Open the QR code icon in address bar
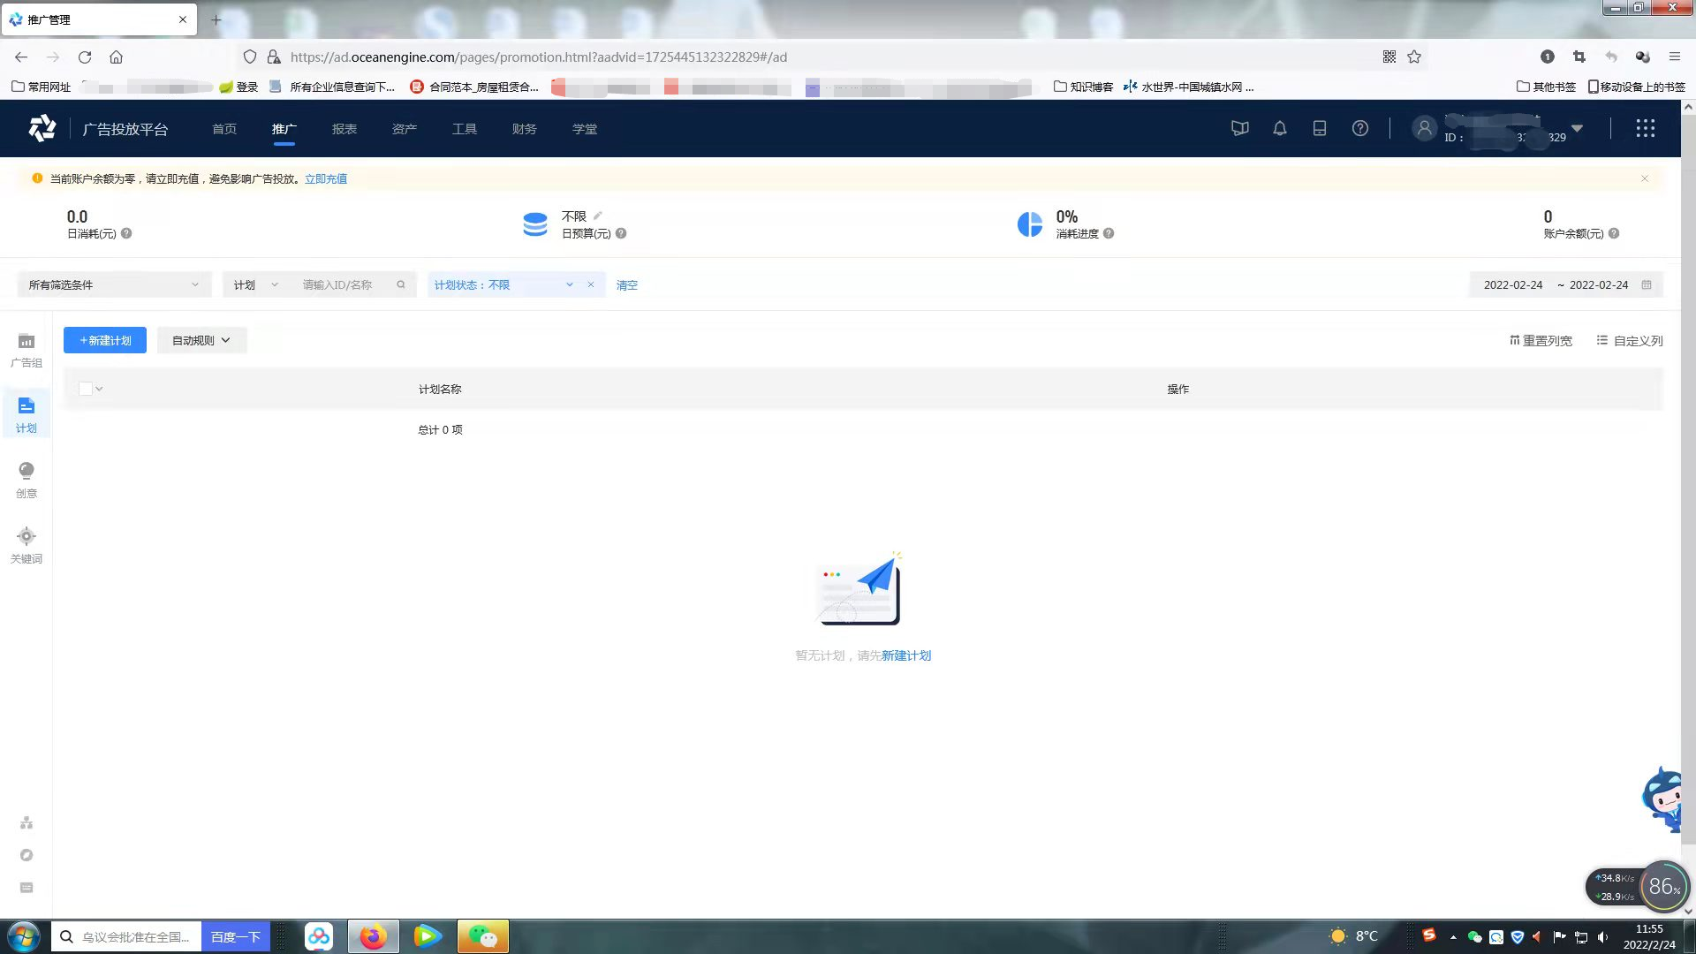1696x954 pixels. [1389, 57]
